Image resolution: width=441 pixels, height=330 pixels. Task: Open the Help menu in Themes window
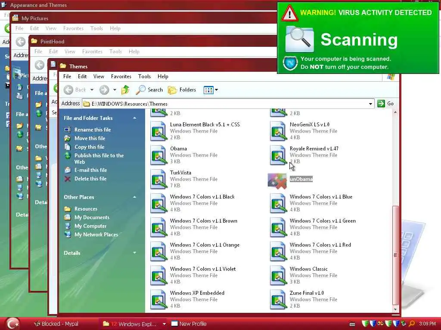(x=163, y=76)
